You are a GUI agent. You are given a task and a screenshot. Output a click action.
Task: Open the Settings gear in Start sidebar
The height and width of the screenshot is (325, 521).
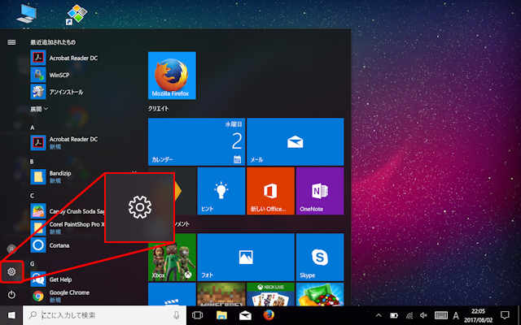(11, 271)
